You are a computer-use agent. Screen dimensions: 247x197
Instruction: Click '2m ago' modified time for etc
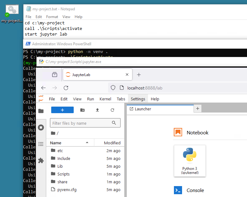[x=113, y=151]
